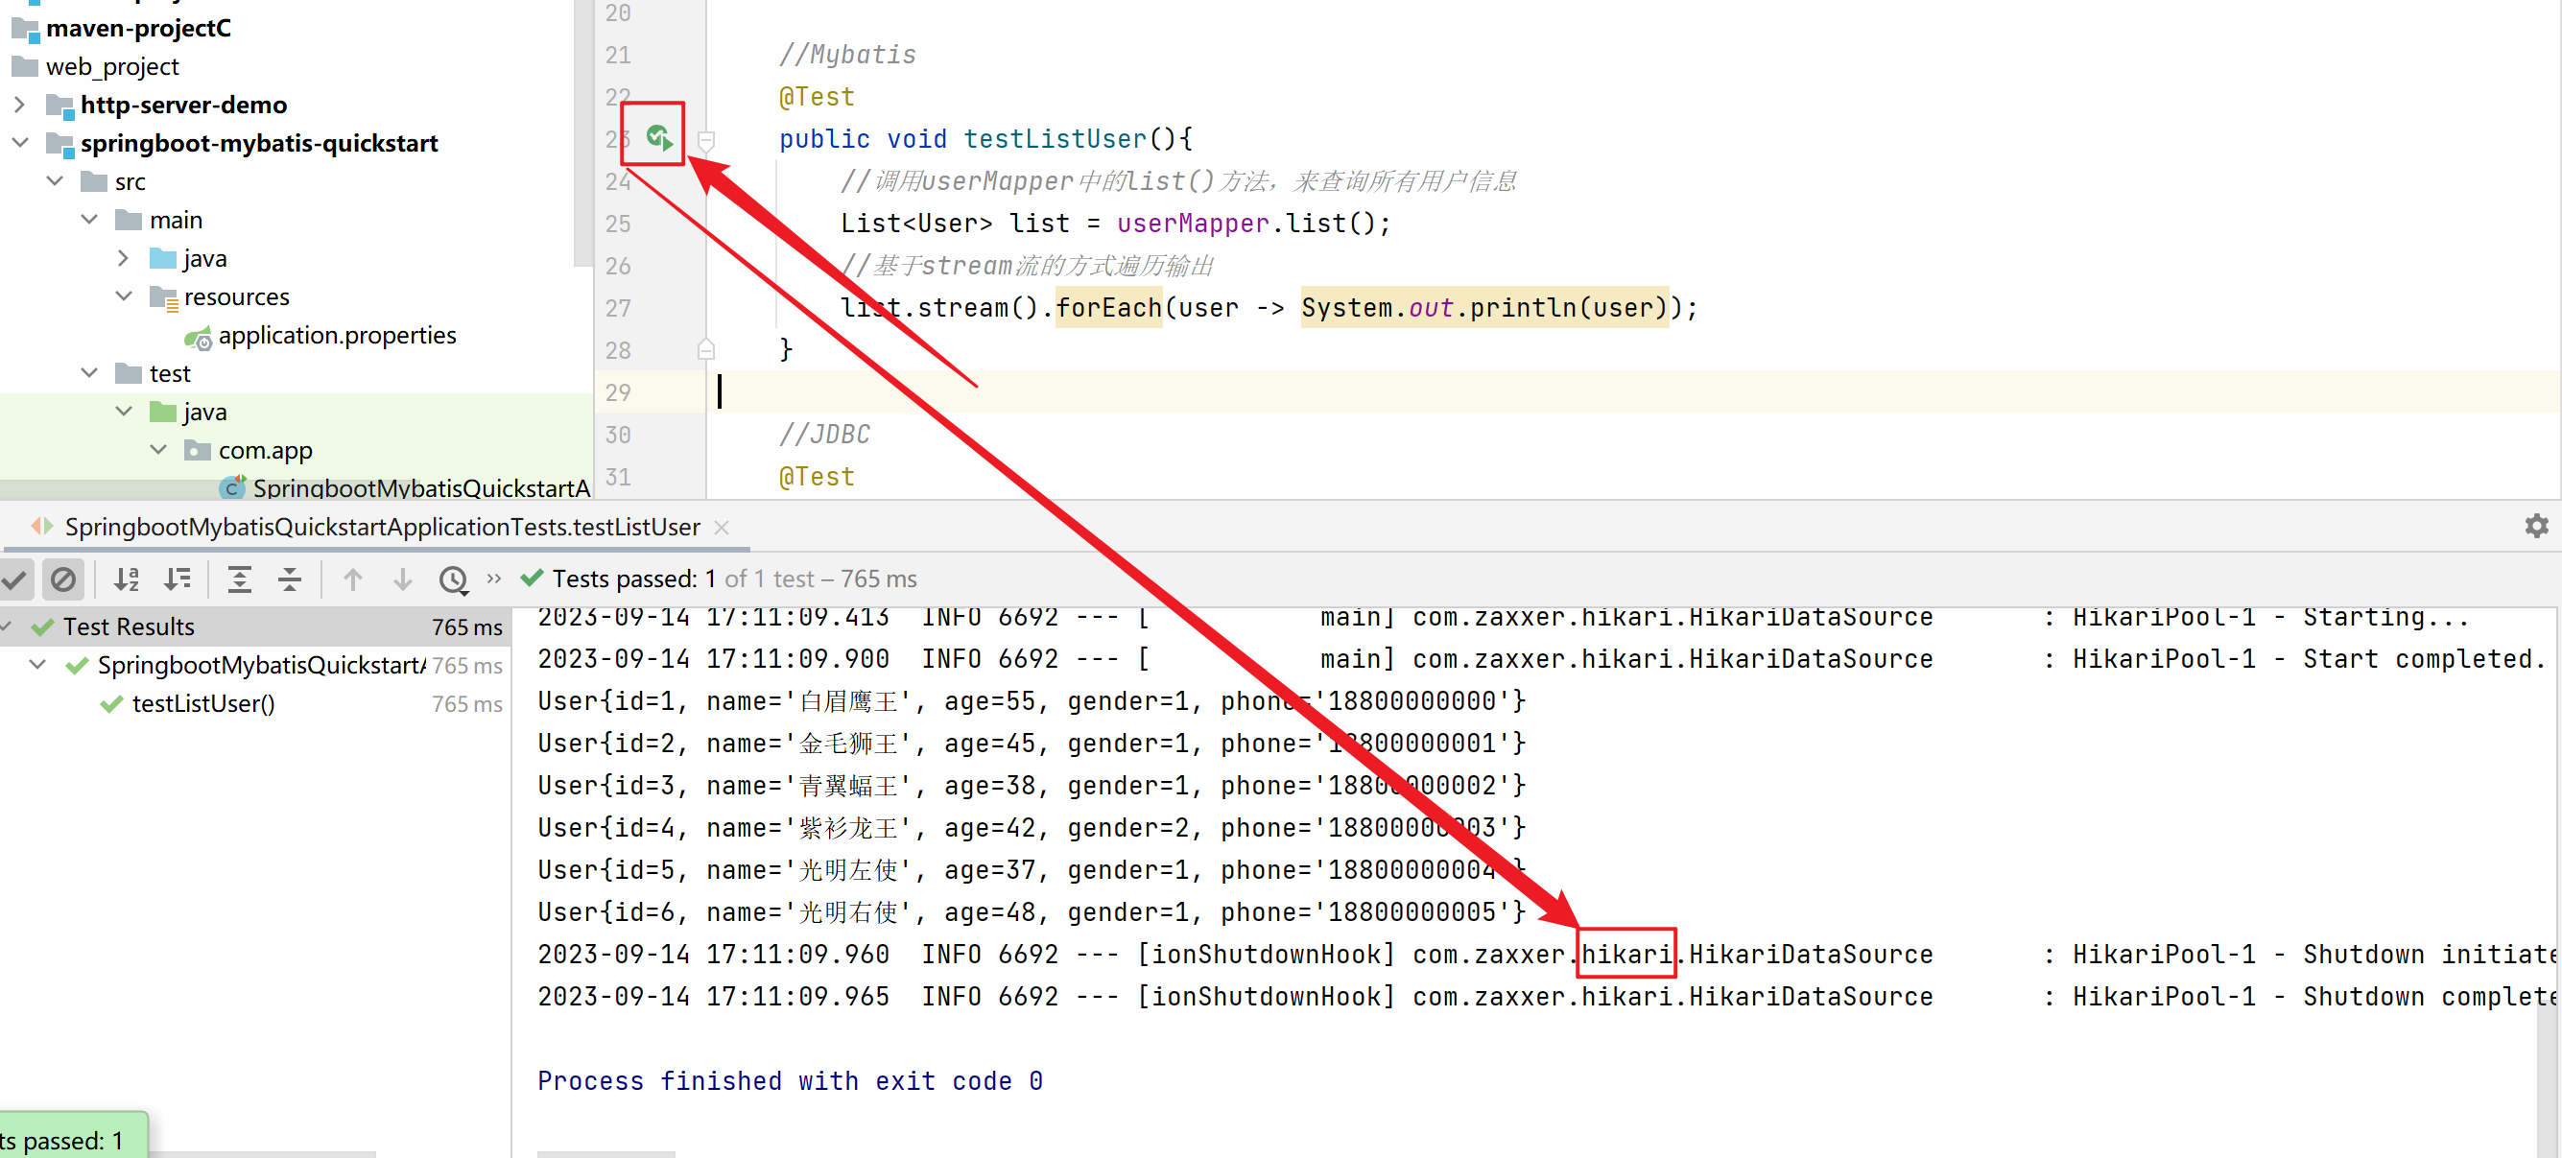
Task: Run the testListUser test from the gutter icon
Action: (658, 137)
